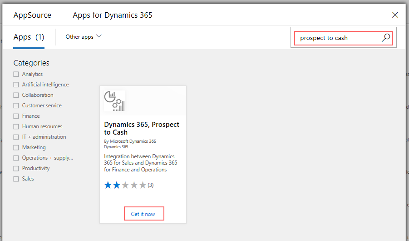The image size is (409, 241).
Task: Click the Prospect to Cash app icon
Action: 114,101
